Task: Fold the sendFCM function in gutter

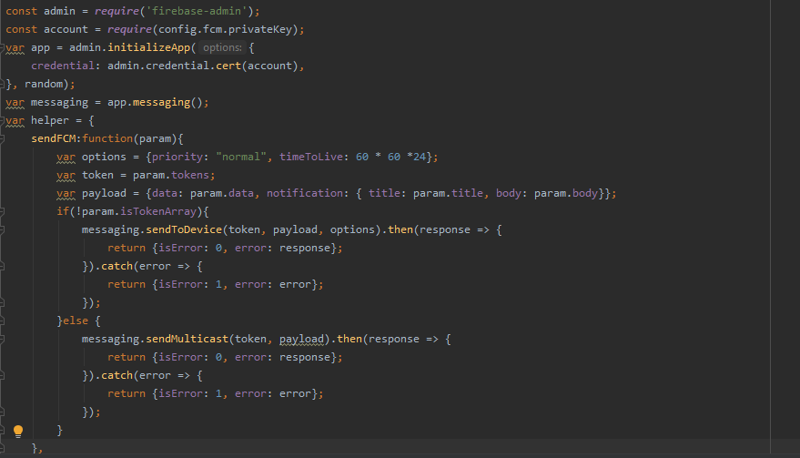Action: pos(4,138)
